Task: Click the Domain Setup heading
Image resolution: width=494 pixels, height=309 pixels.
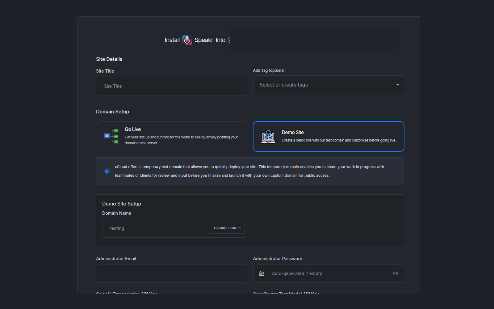Action: [112, 112]
